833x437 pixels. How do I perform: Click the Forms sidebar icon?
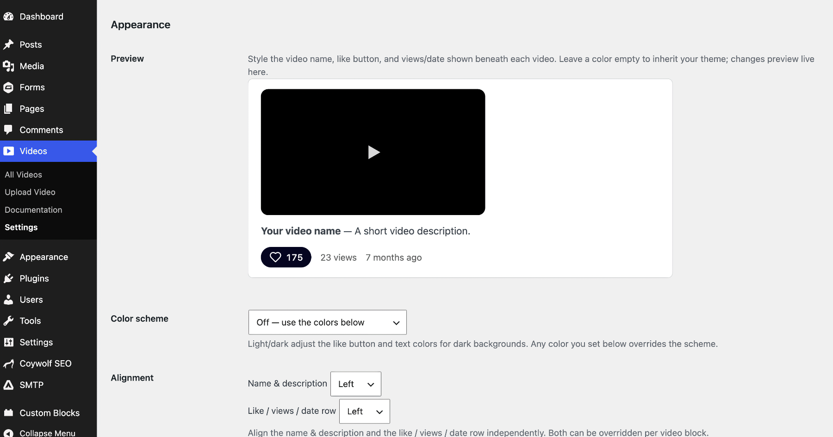coord(8,87)
